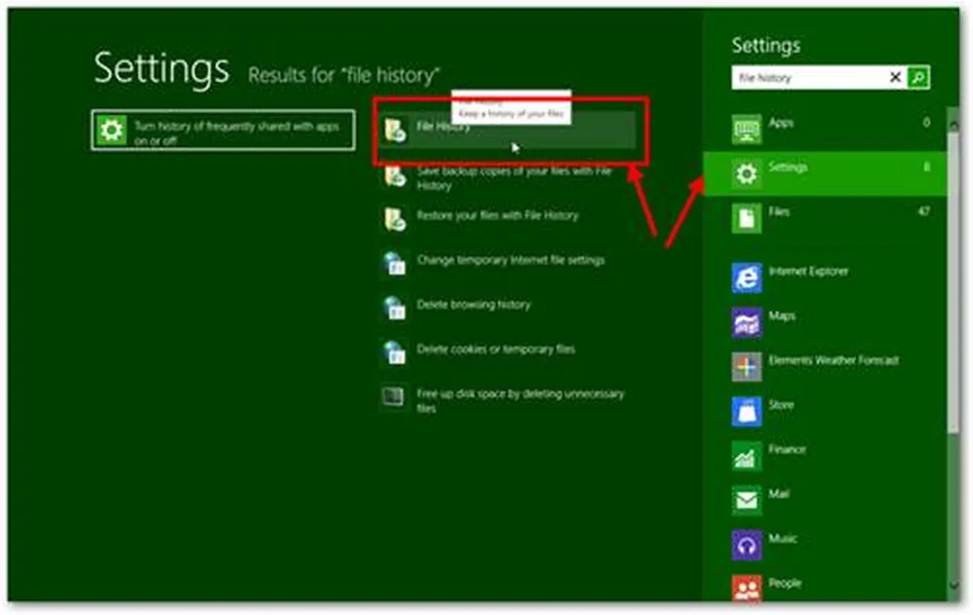Viewport: 973px width, 615px height.
Task: Click Change temporary Internet file settings icon
Action: tap(395, 264)
